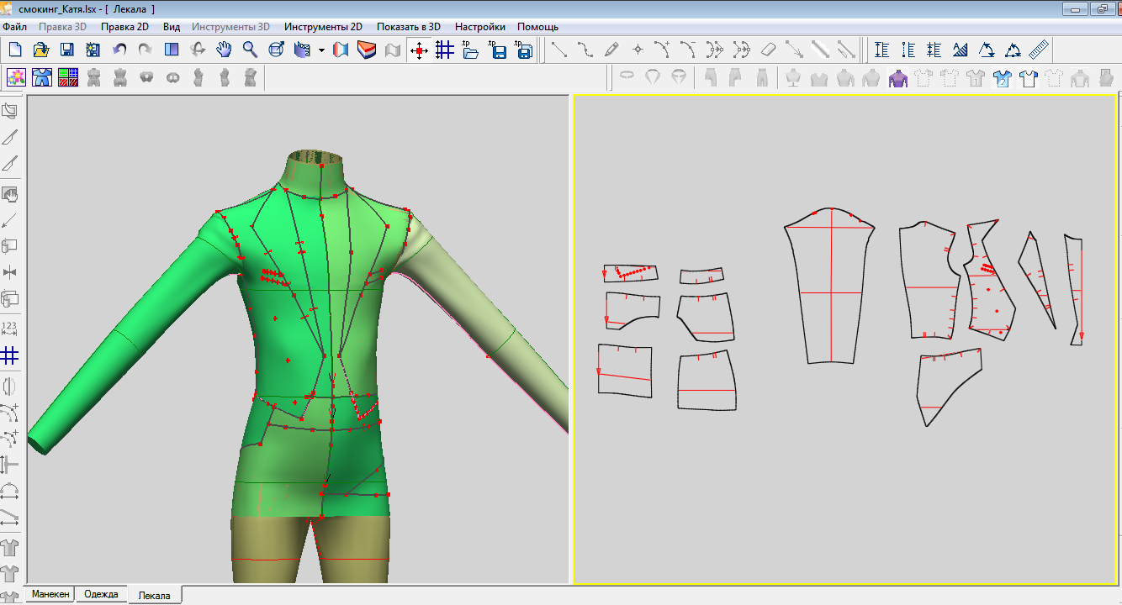Select the eraser tool
1122x605 pixels.
[767, 50]
